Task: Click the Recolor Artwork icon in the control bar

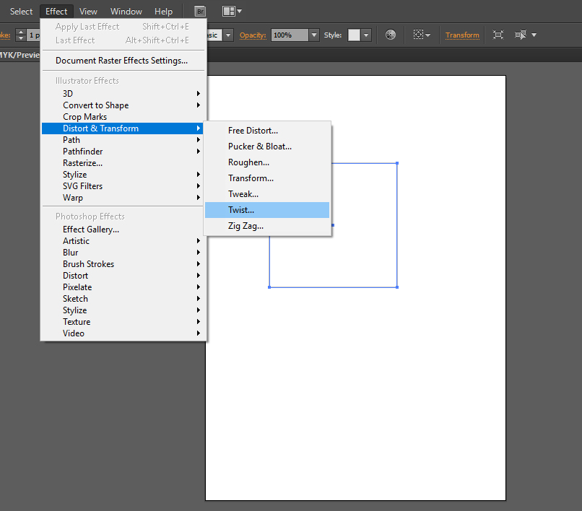Action: point(389,34)
